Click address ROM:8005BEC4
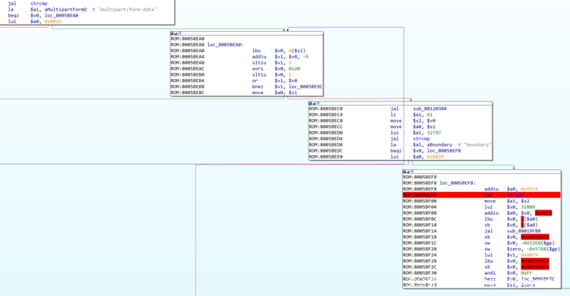Viewport: 570px width, 296px height. [x=326, y=115]
